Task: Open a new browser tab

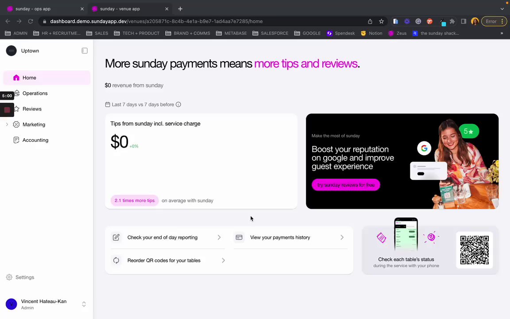Action: (x=180, y=9)
